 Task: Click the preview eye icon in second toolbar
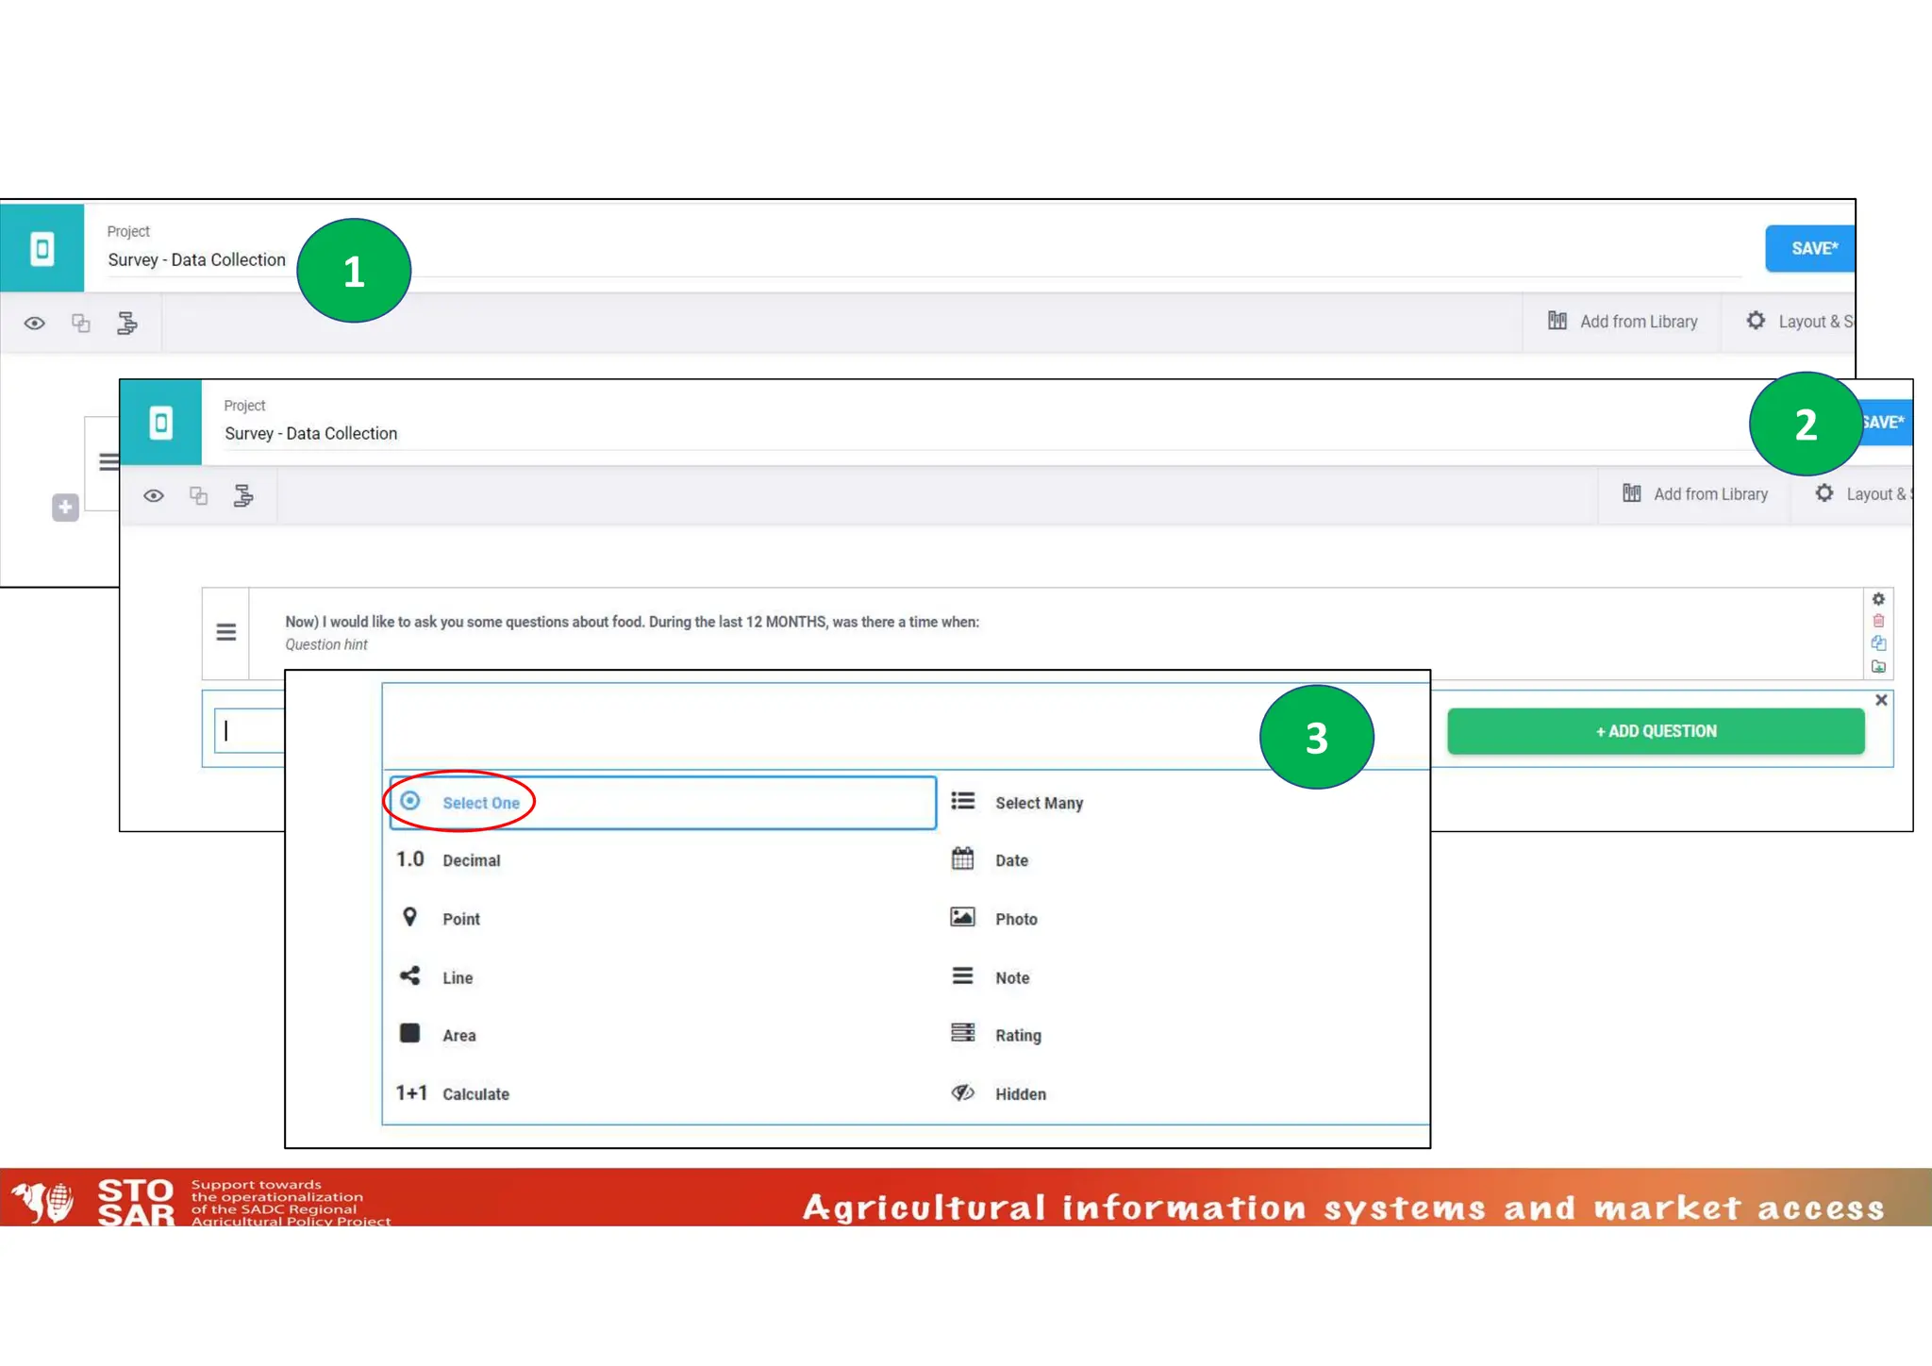pos(154,496)
